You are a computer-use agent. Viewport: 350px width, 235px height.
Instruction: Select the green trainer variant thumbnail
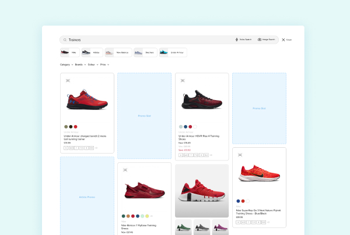point(183,227)
